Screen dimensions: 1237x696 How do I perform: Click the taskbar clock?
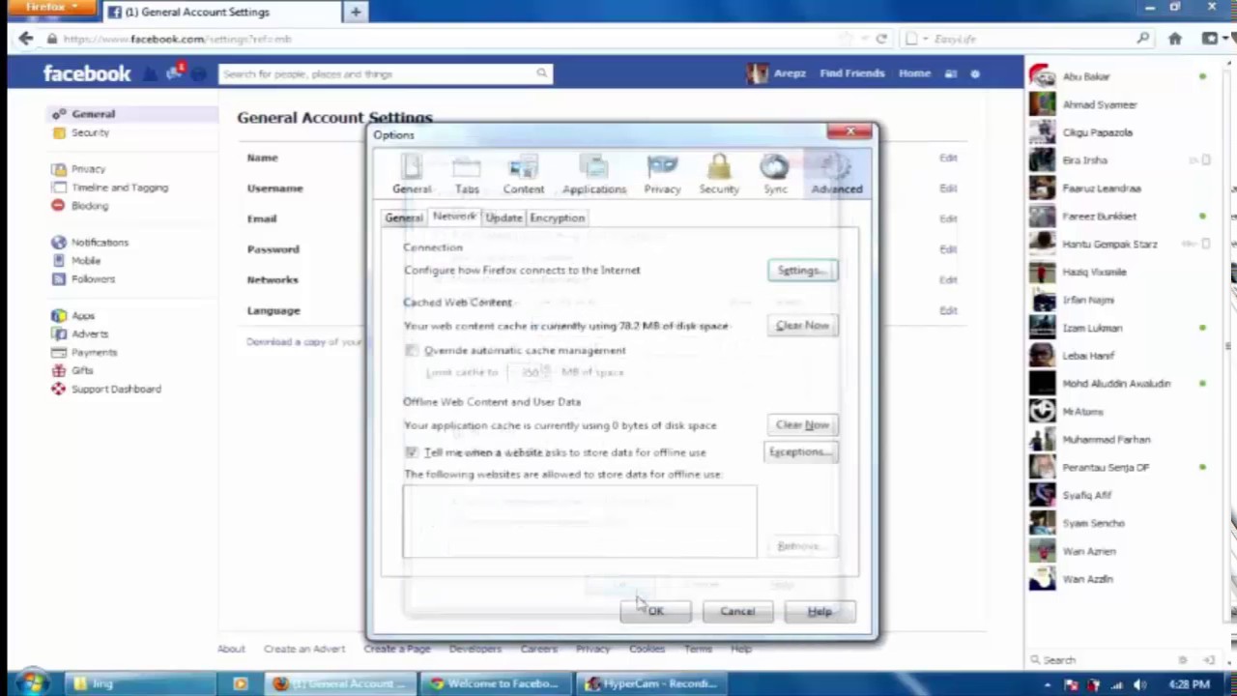[x=1189, y=684]
